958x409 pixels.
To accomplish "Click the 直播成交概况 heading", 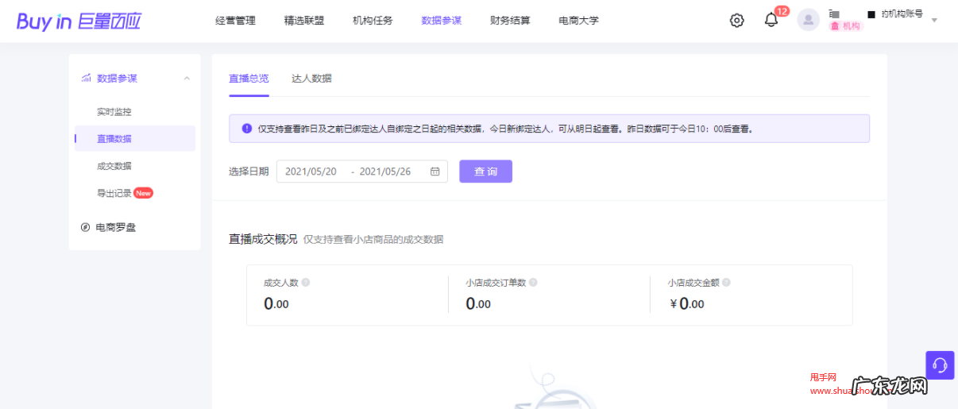I will click(x=263, y=239).
